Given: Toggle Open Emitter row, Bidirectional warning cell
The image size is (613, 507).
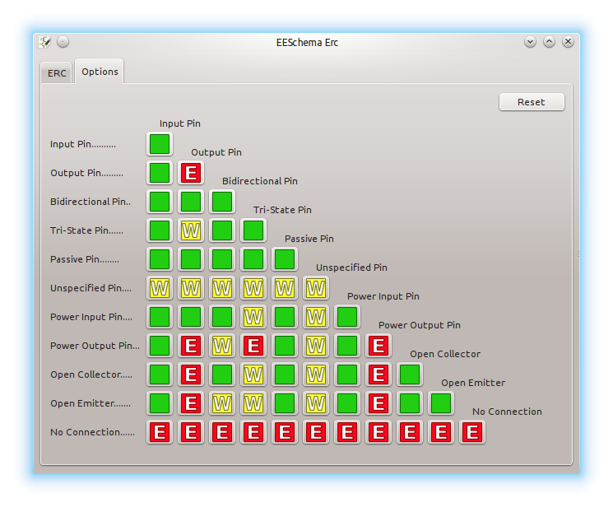Looking at the screenshot, I should pyautogui.click(x=222, y=403).
